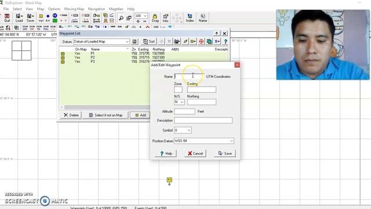371x209 pixels.
Task: Click the Sort button in Waypoint List
Action: 149,41
